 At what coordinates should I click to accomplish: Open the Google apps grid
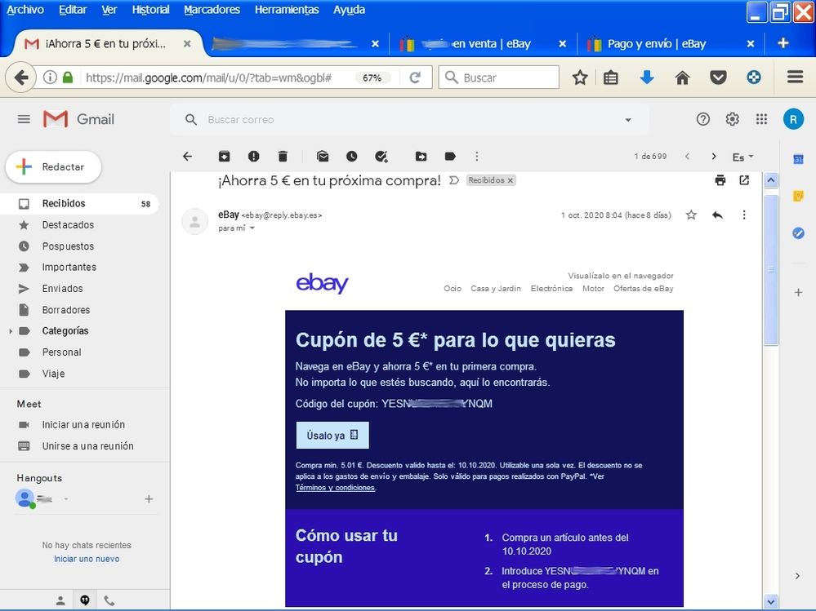coord(761,118)
